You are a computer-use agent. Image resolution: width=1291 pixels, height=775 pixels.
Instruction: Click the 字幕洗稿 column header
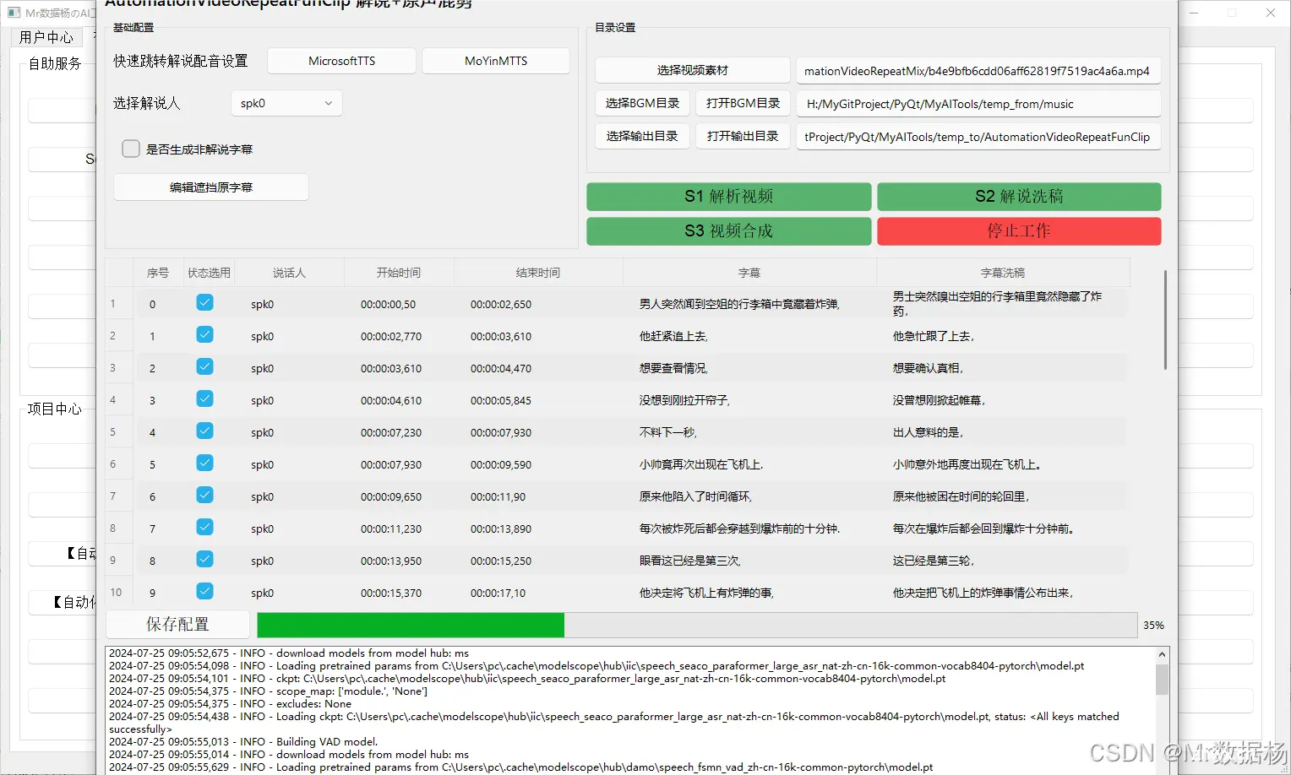click(x=1003, y=273)
